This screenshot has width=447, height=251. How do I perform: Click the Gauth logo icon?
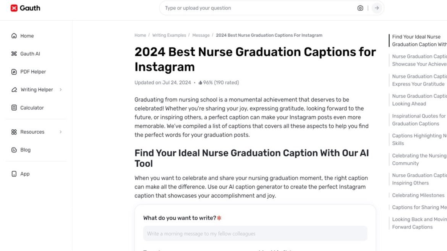tap(14, 8)
